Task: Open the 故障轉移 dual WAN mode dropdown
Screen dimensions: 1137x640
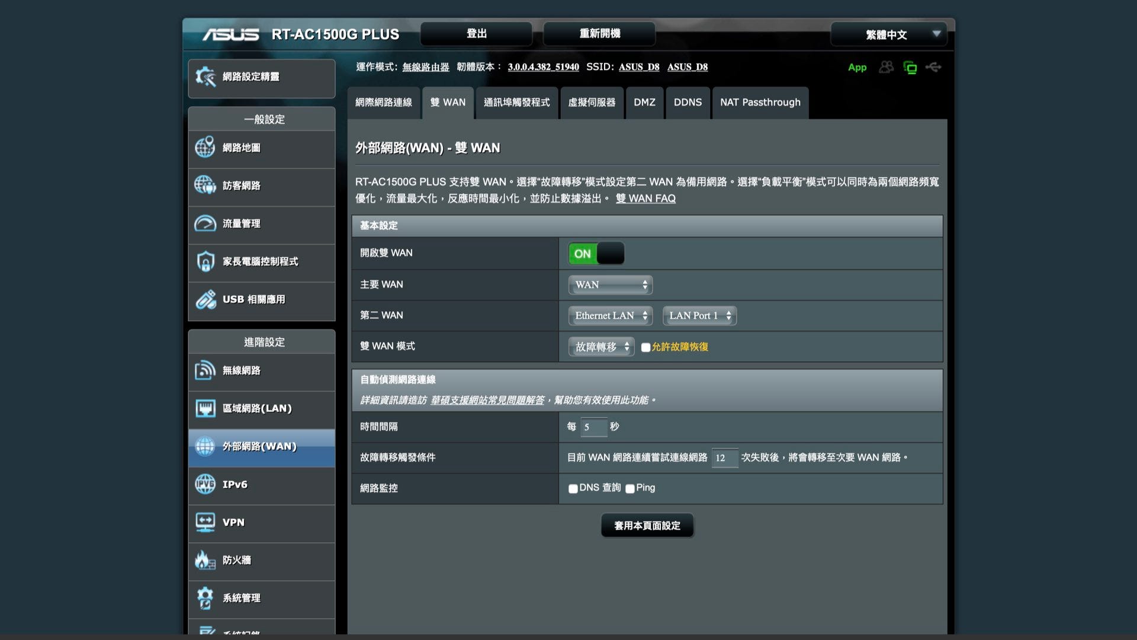Action: point(601,347)
